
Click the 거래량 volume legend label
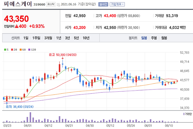(188, 114)
